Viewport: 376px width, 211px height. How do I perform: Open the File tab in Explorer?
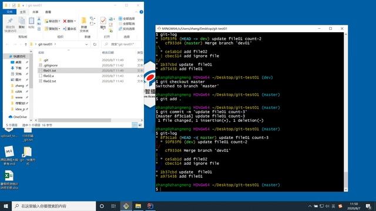tap(9, 12)
